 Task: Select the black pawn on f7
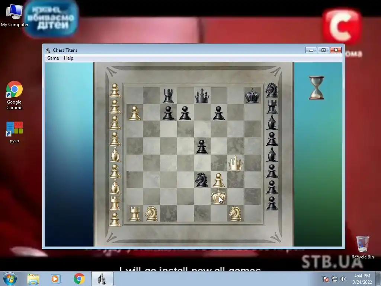(218, 113)
